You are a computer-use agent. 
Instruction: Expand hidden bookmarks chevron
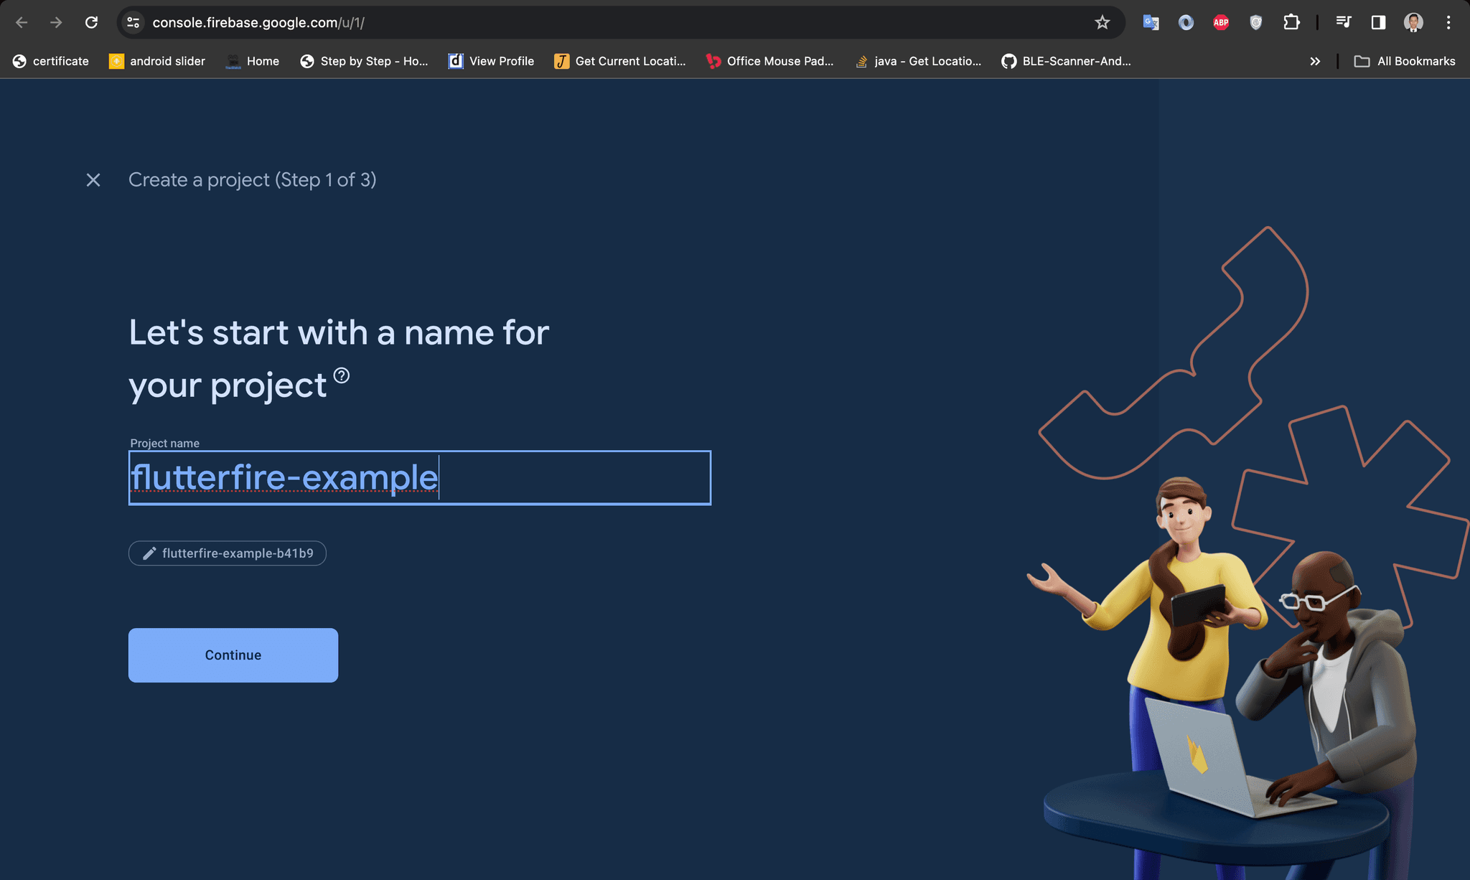tap(1315, 61)
